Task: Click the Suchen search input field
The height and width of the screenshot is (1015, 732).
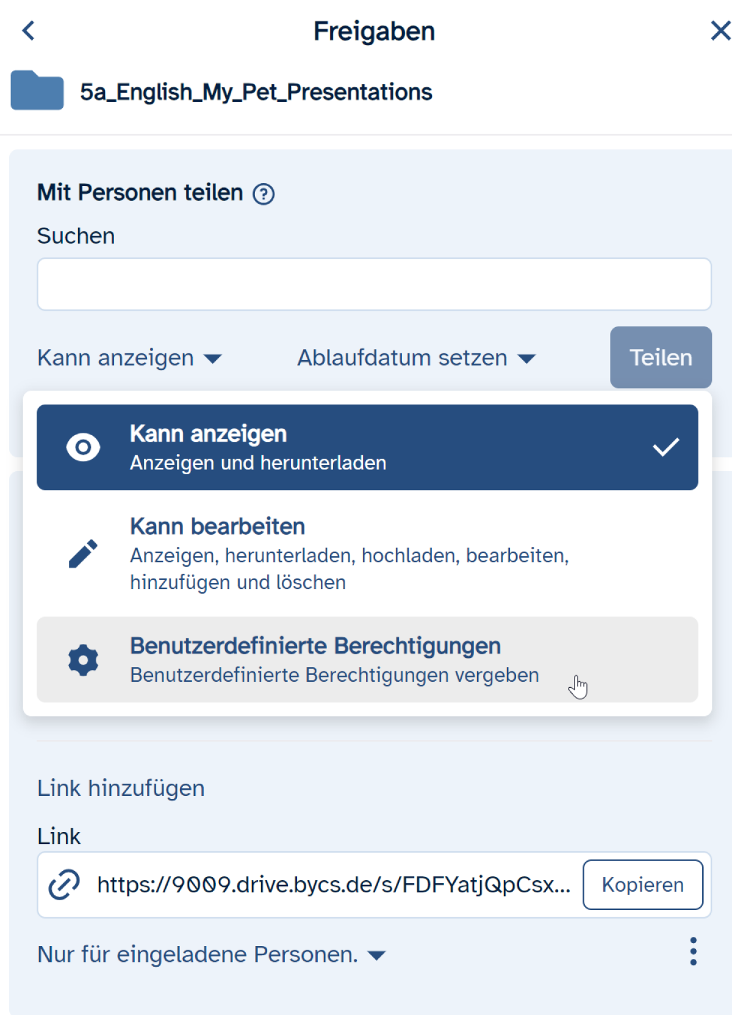Action: pos(374,284)
